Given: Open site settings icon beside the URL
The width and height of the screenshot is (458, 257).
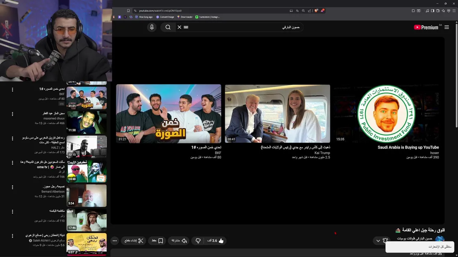Looking at the screenshot, I should [x=135, y=11].
